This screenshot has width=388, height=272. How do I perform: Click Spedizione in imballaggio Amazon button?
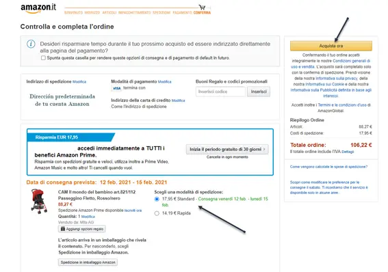pyautogui.click(x=88, y=262)
